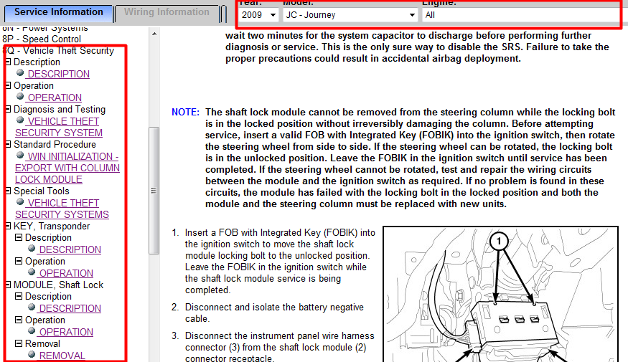Collapse the Diagnosis and Testing node
The width and height of the screenshot is (628, 362).
(x=8, y=109)
